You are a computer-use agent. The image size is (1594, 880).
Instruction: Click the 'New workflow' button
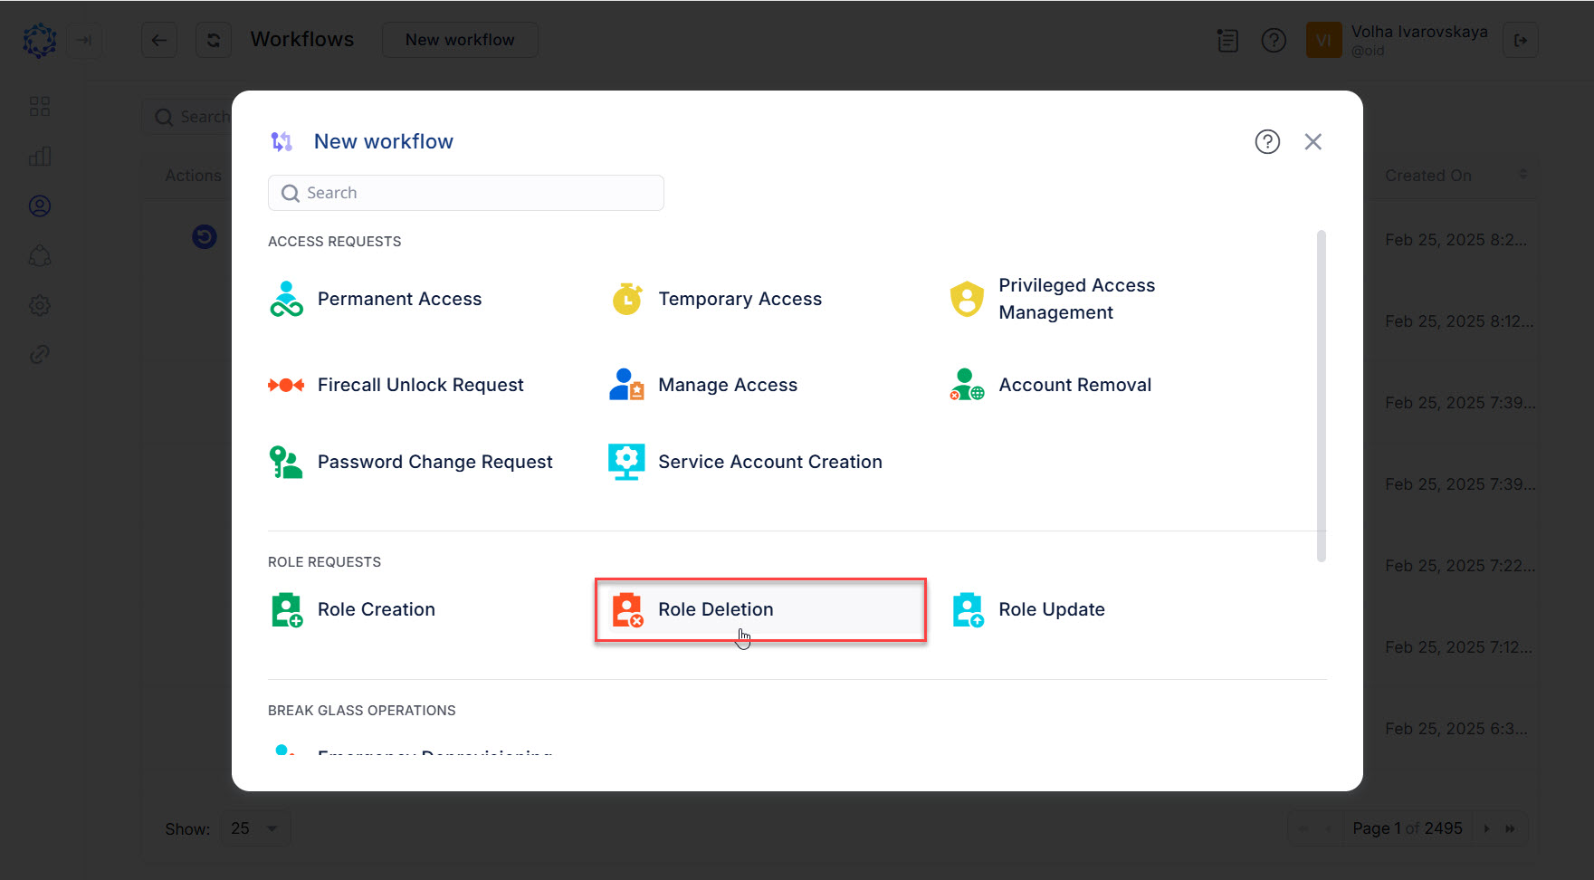[x=460, y=40]
